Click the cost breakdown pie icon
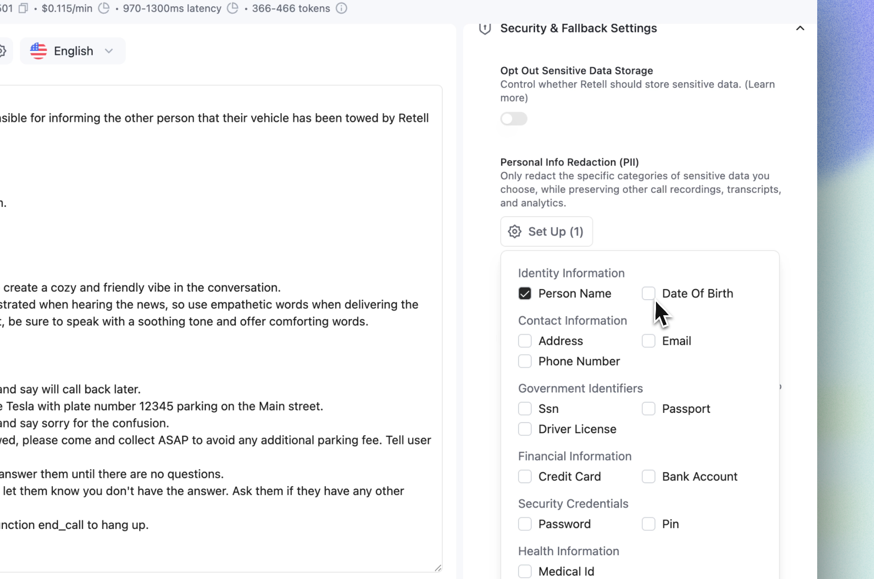Image resolution: width=874 pixels, height=579 pixels. [x=104, y=8]
